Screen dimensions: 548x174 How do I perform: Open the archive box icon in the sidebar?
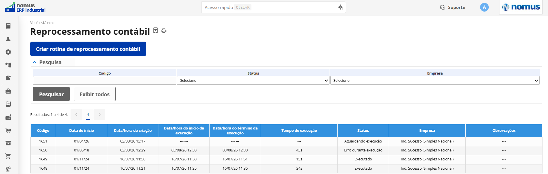pyautogui.click(x=8, y=143)
